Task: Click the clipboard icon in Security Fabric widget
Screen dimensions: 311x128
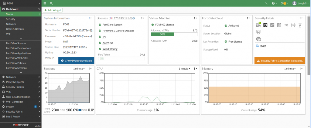Action: 279,25
